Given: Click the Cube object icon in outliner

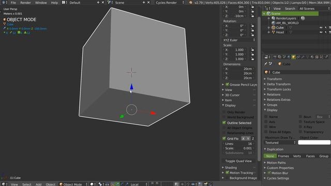Looking at the screenshot, I should click(x=274, y=27).
